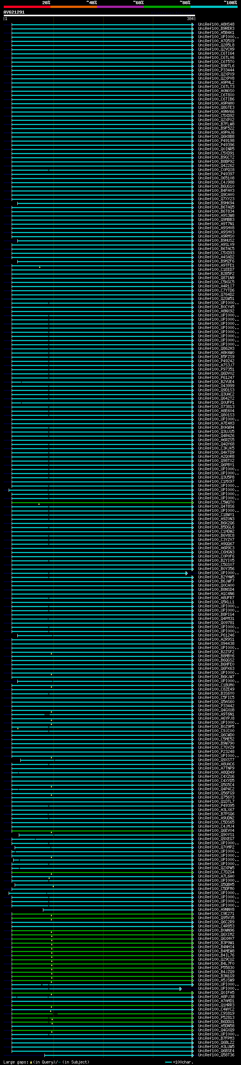
Task: Select the UniRef100_B8PIG4 label
Action: pyautogui.click(x=216, y=614)
